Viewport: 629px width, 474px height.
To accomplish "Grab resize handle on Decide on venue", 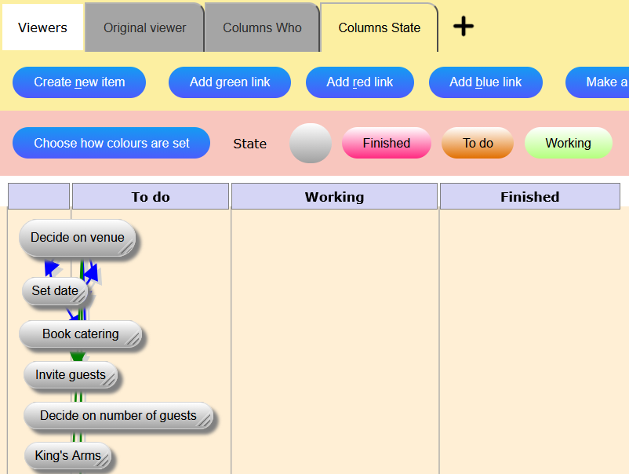I will [x=127, y=248].
